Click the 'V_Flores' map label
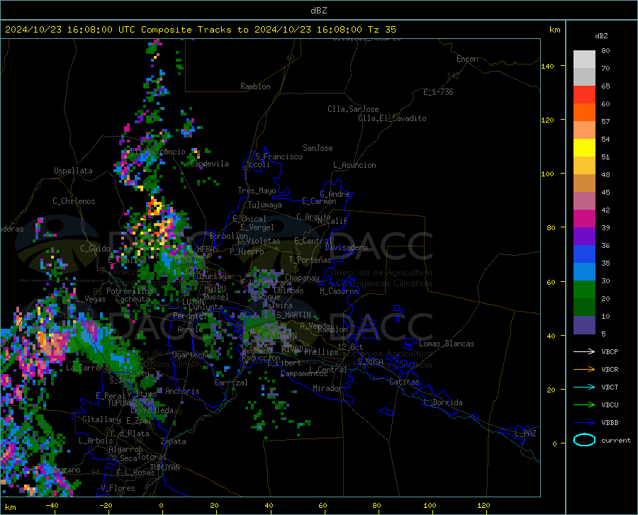 (x=118, y=488)
